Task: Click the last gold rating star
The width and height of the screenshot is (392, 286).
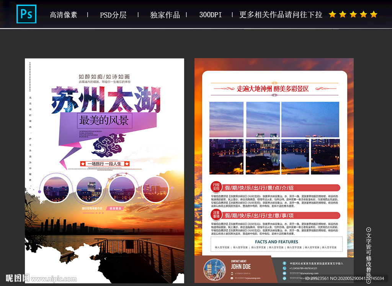Action: pyautogui.click(x=374, y=14)
